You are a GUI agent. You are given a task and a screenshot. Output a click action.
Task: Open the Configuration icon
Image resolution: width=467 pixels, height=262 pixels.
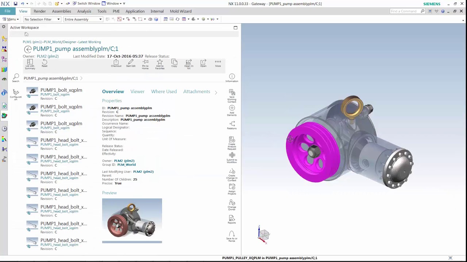click(16, 94)
